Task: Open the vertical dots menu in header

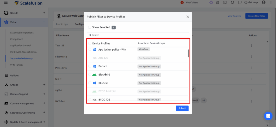Action: click(271, 3)
